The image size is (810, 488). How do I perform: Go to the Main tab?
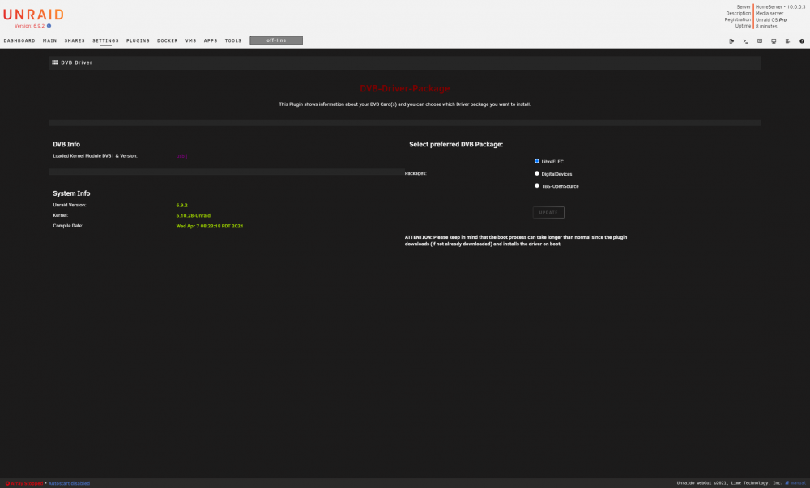pos(49,40)
